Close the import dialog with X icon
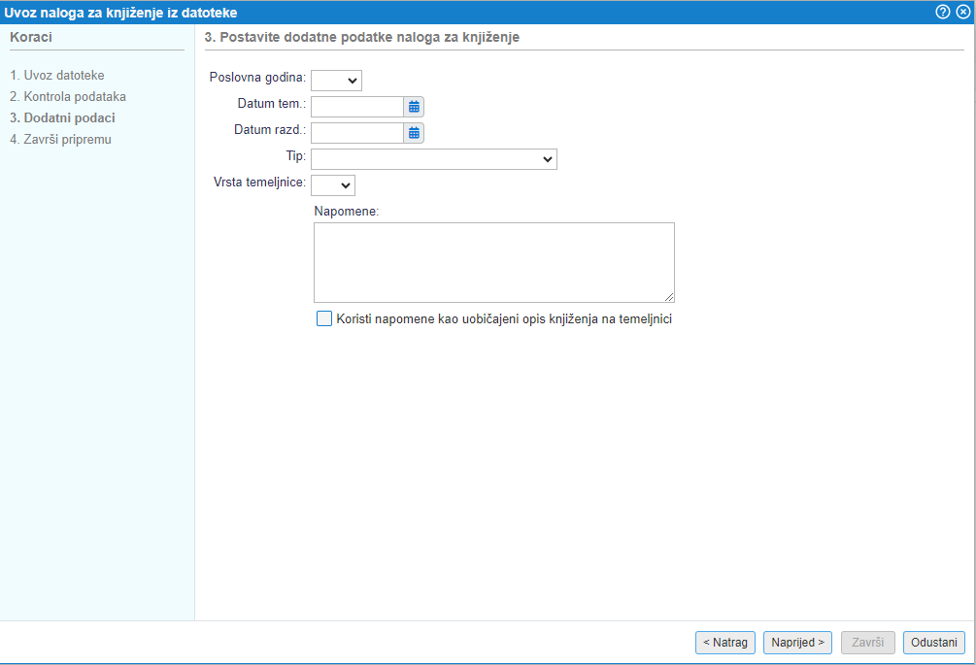The image size is (976, 665). pyautogui.click(x=963, y=12)
